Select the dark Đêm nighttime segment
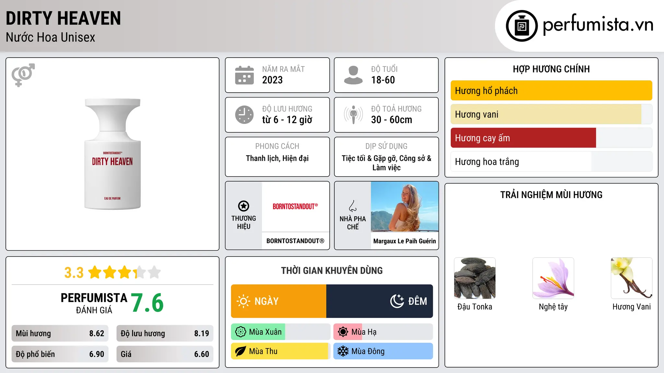This screenshot has width=664, height=373. pos(380,301)
